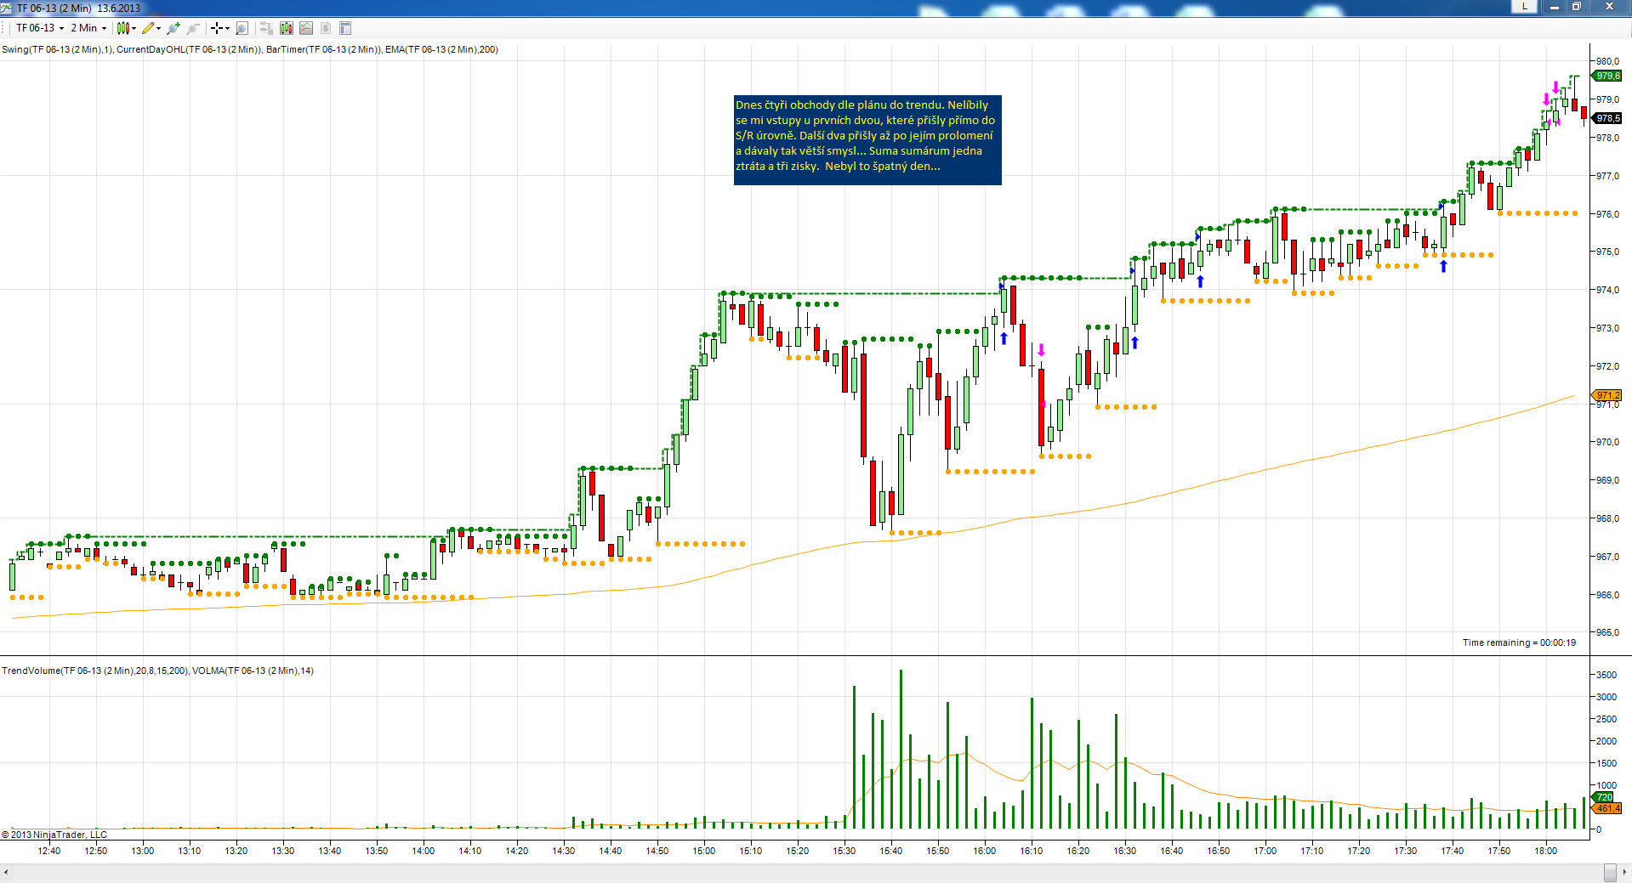Restore down the chart window
Viewport: 1632px width, 883px height.
1576,6
